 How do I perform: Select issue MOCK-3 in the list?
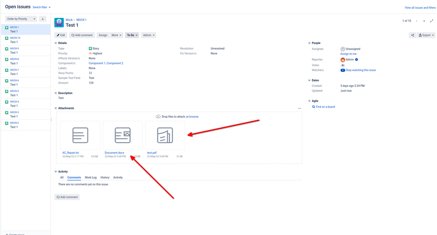(x=26, y=114)
